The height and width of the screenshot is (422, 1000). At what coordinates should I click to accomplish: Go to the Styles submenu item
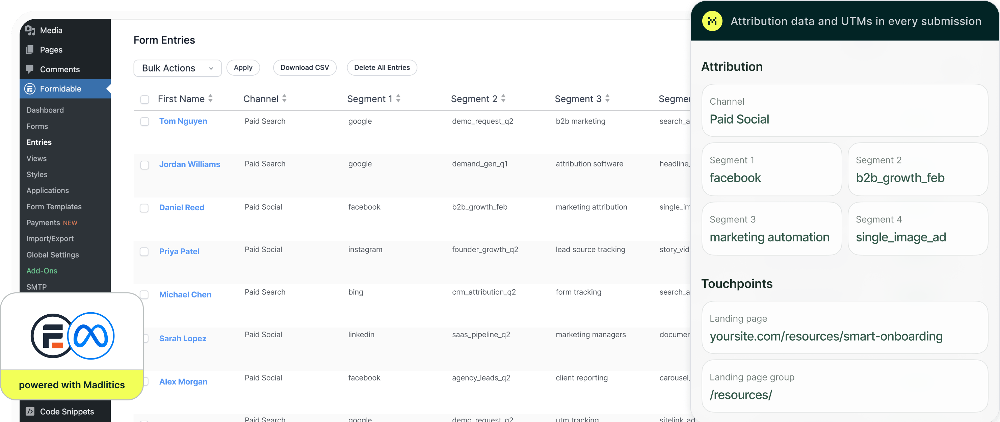37,174
